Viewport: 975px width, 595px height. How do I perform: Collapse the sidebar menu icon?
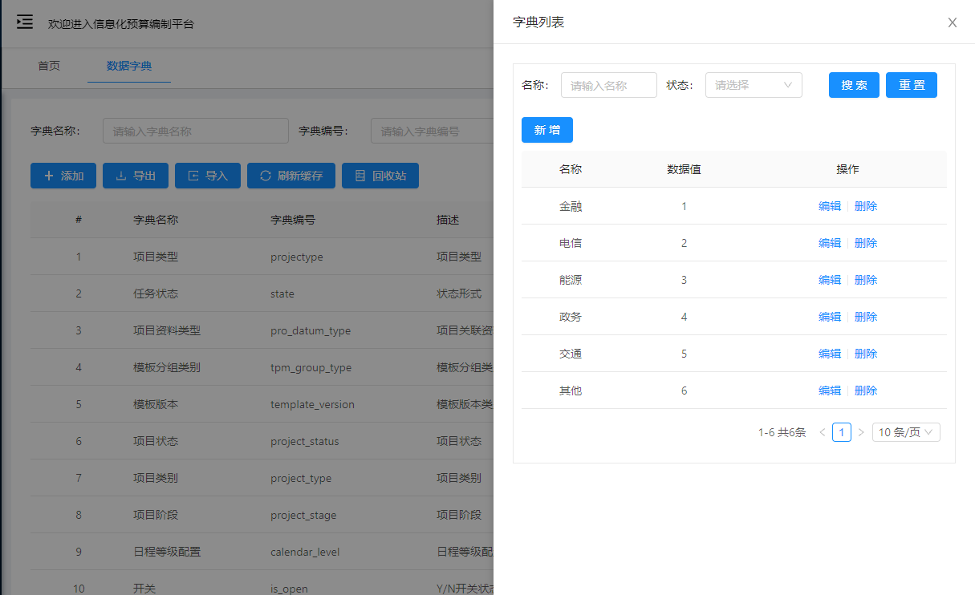[25, 22]
